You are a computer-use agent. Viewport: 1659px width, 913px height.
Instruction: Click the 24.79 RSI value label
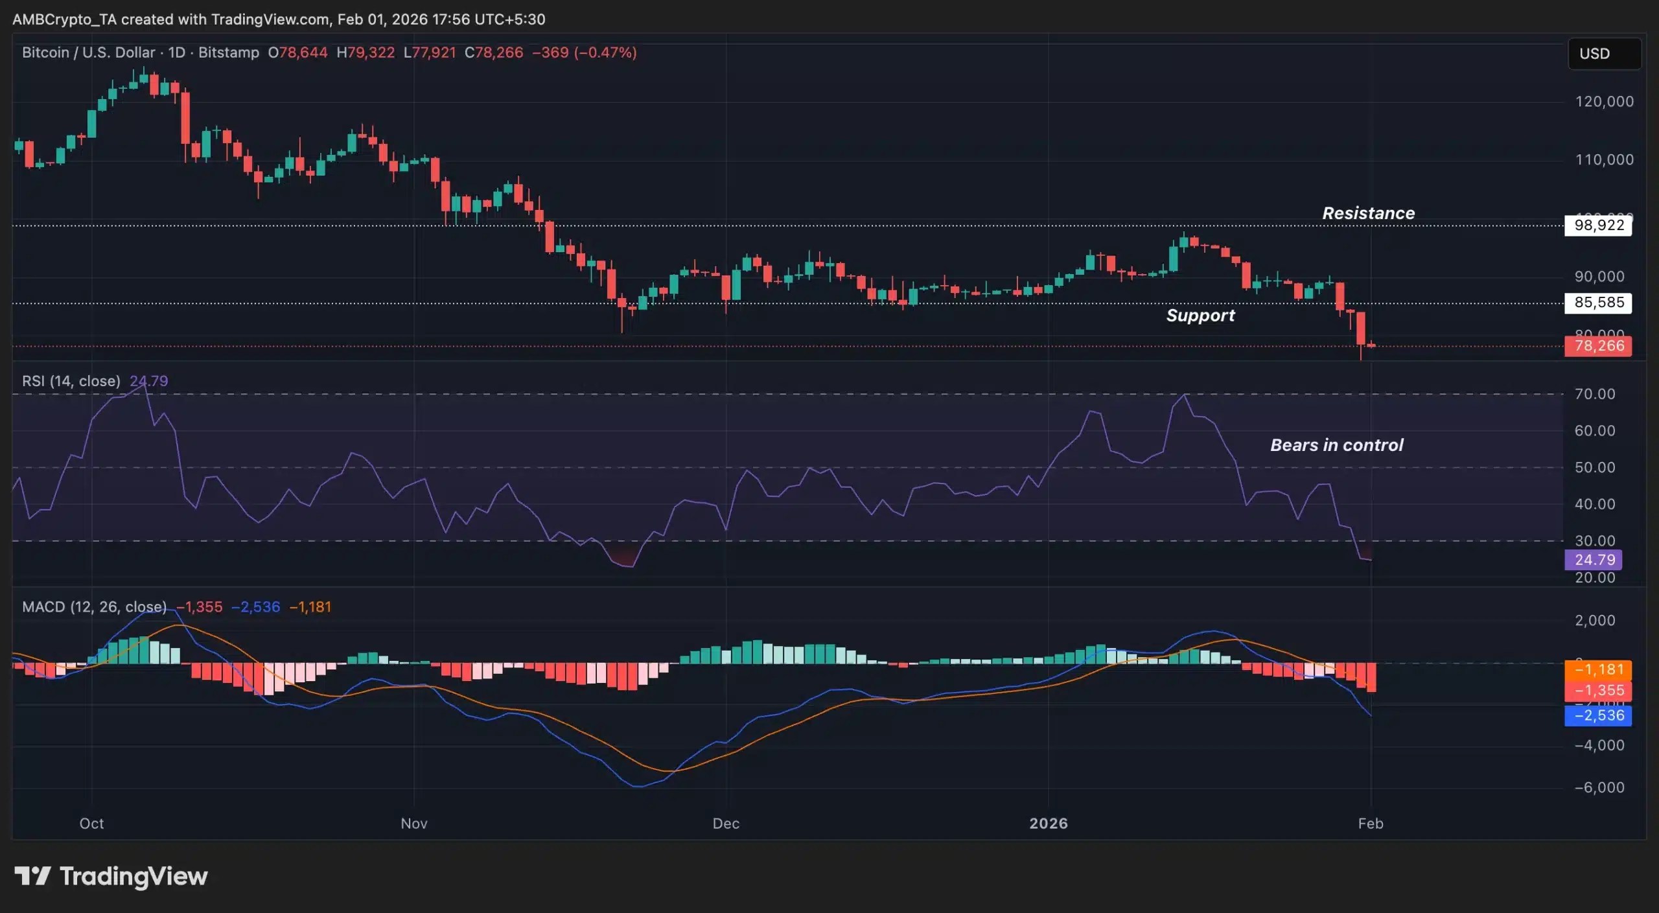pyautogui.click(x=1593, y=559)
